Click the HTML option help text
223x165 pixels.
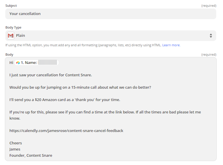point(83,45)
